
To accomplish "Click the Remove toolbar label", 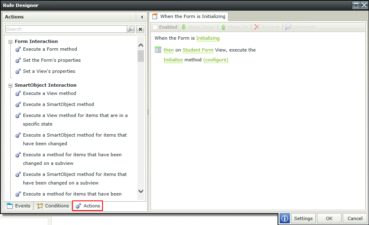I will 271,27.
